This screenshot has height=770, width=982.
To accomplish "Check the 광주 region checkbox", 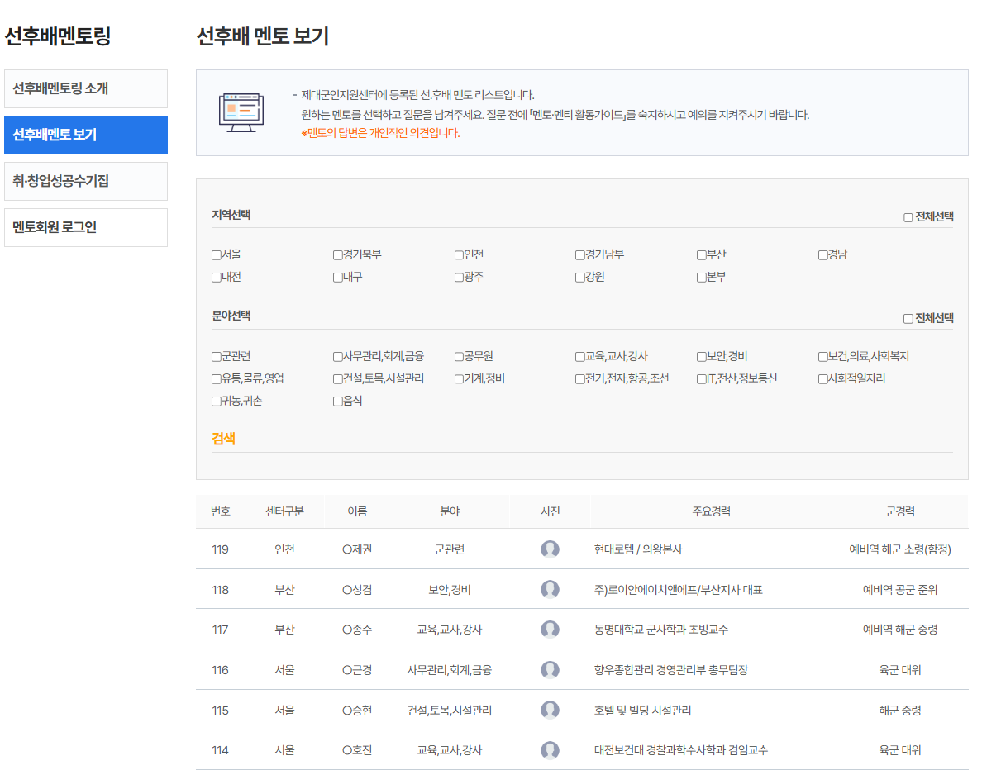I will 459,278.
